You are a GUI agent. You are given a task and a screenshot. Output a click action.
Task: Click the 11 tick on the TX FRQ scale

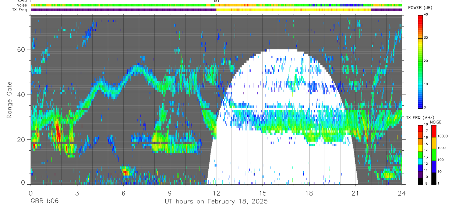coord(426,171)
